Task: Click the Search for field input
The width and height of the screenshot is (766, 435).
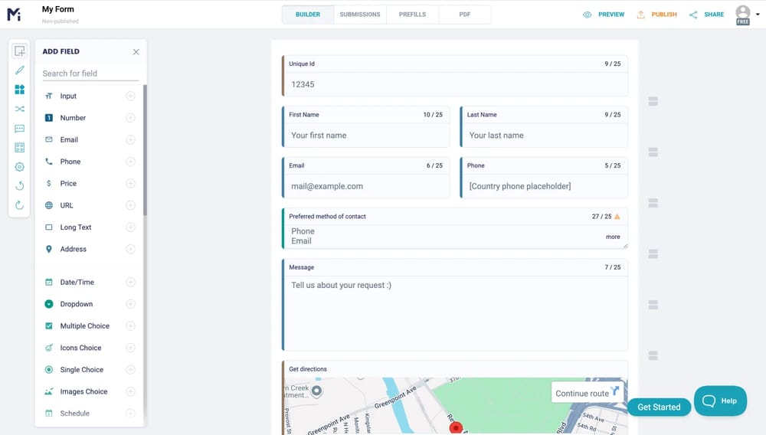Action: click(90, 74)
